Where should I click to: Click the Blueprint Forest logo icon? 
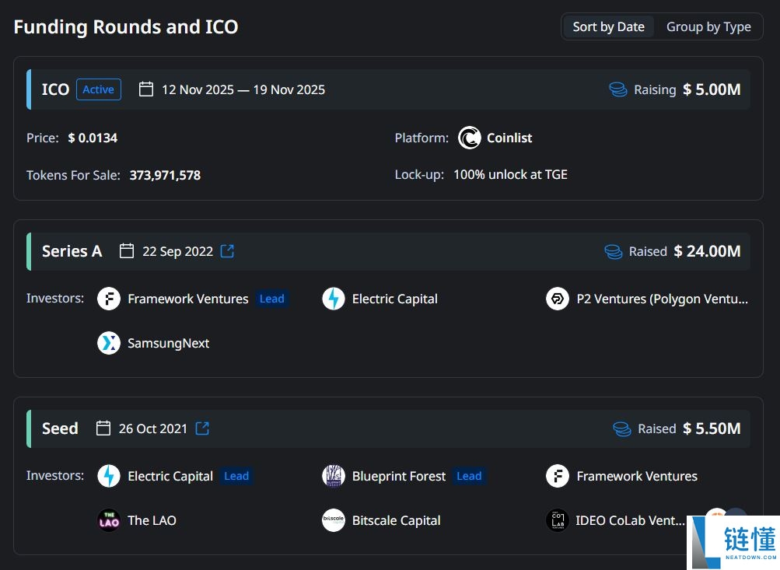(334, 476)
